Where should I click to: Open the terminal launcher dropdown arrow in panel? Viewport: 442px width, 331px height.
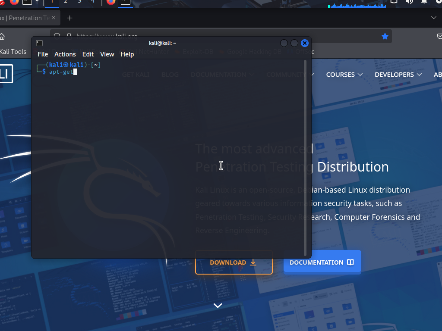point(37,1)
